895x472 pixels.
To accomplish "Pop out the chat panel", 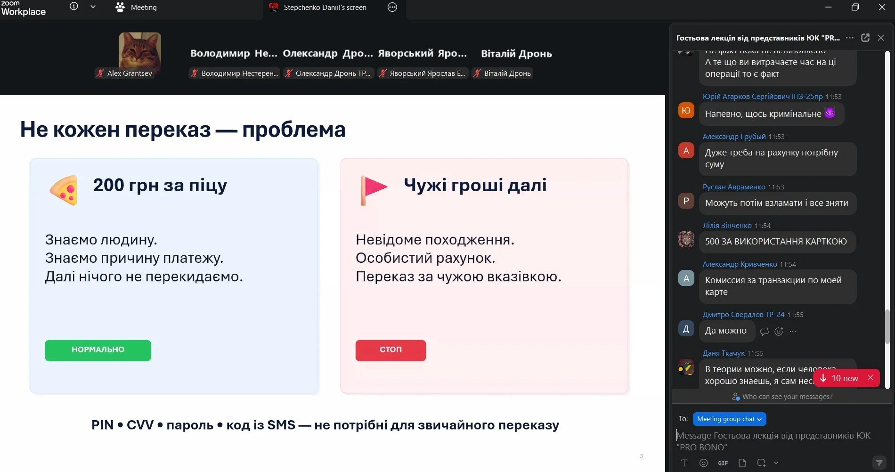I will point(865,38).
